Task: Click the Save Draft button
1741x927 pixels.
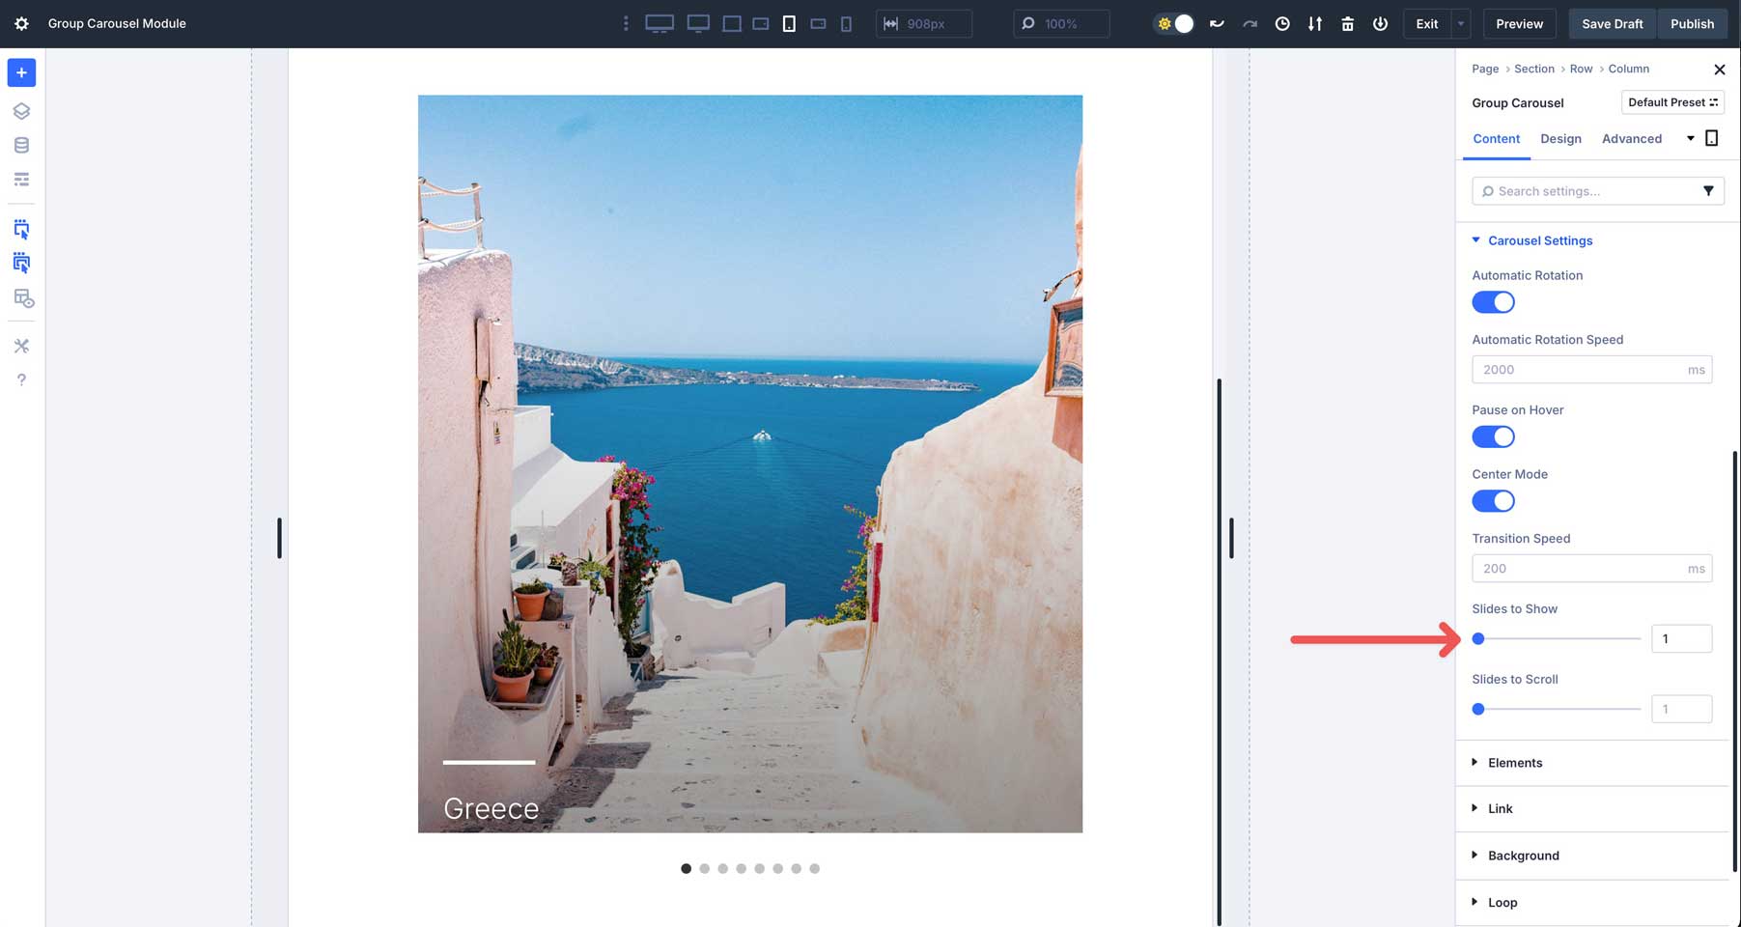Action: (x=1611, y=23)
